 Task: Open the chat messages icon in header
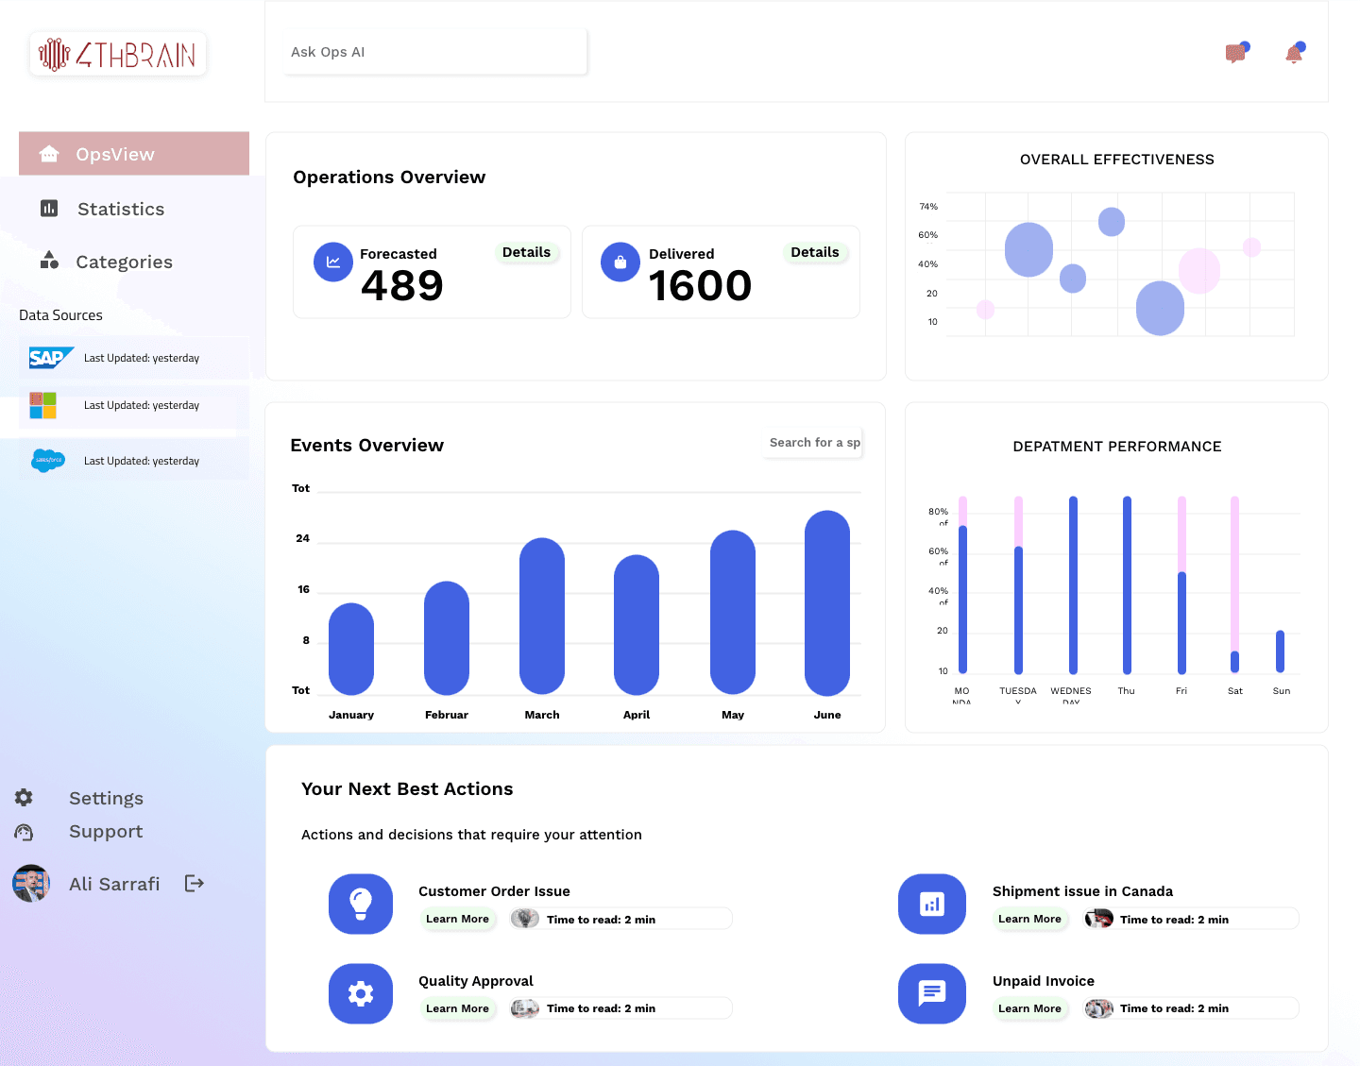(x=1236, y=53)
